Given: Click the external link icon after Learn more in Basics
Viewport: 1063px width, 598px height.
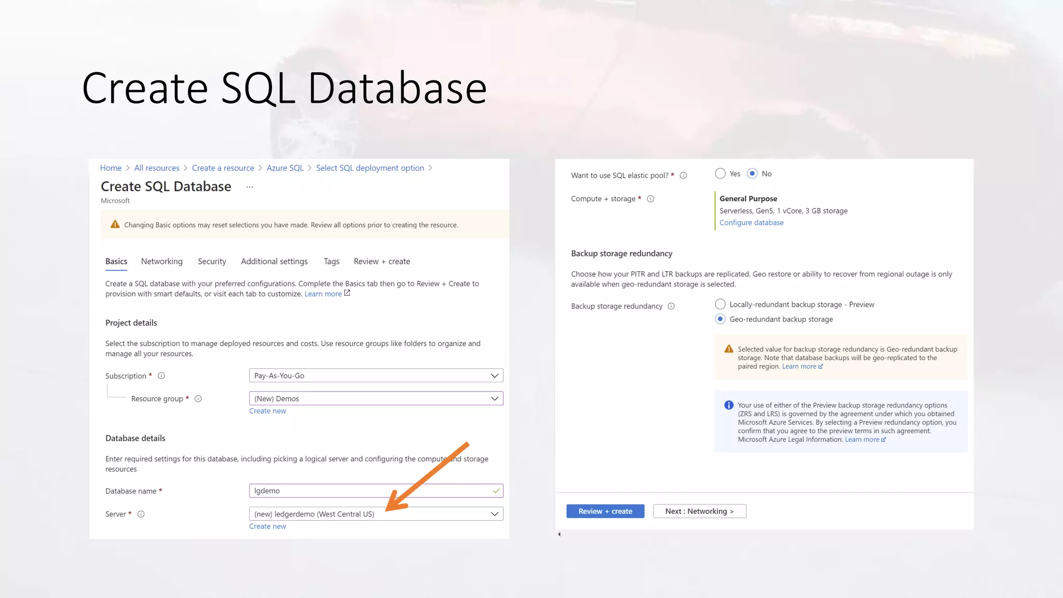Looking at the screenshot, I should (347, 293).
